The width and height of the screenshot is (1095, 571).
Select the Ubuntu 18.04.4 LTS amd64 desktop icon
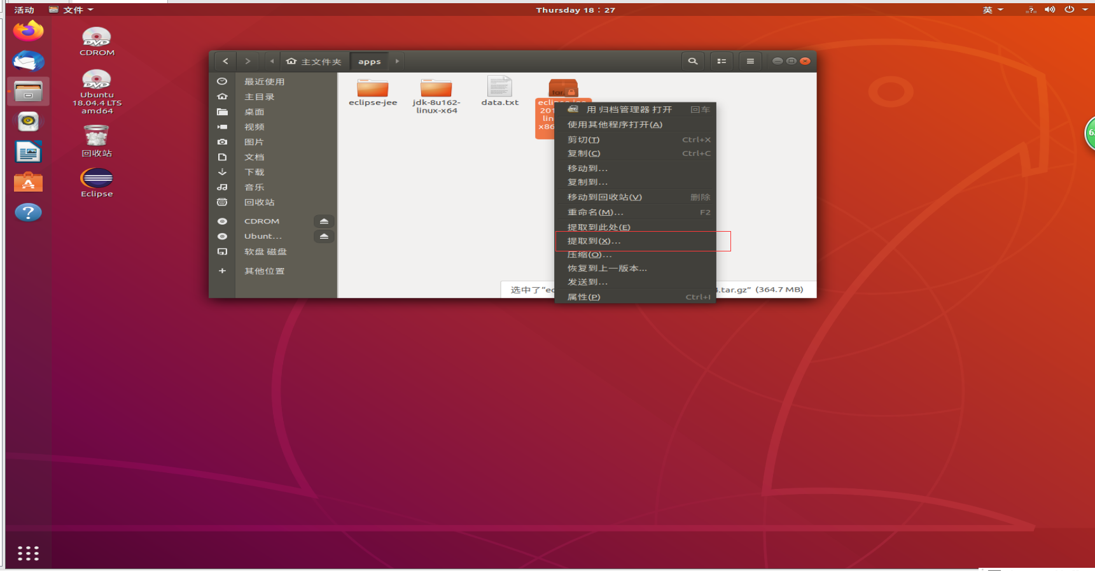click(x=97, y=92)
